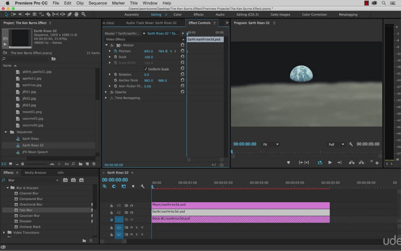The image size is (401, 251).
Task: Add marker in the Program monitor
Action: (x=288, y=163)
